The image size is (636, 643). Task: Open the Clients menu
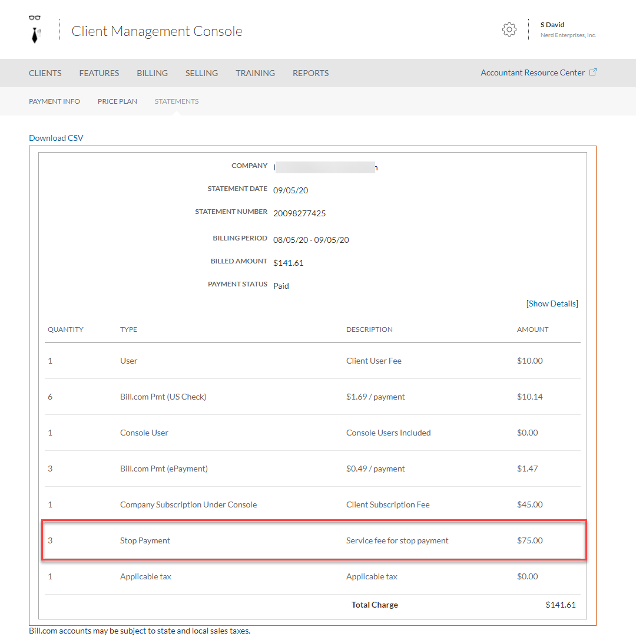45,73
